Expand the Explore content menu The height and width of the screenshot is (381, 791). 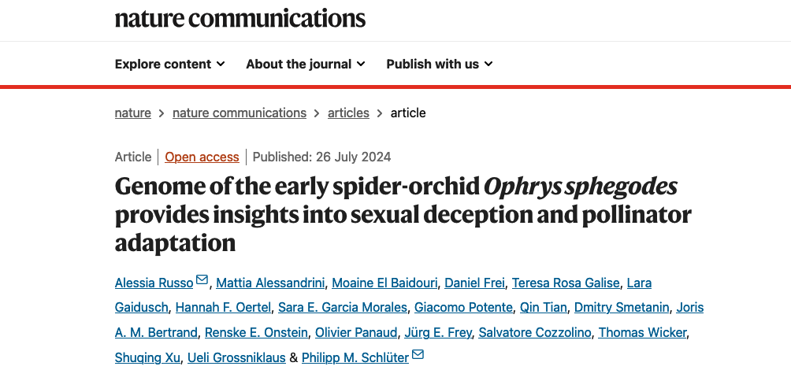click(169, 65)
